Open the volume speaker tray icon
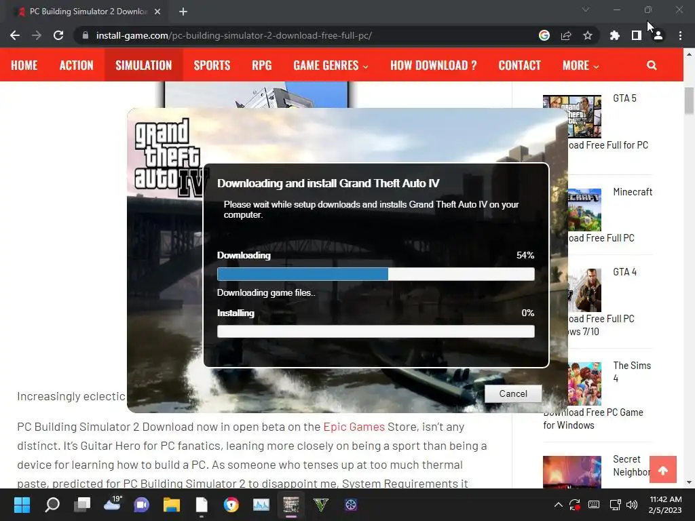 (x=632, y=505)
